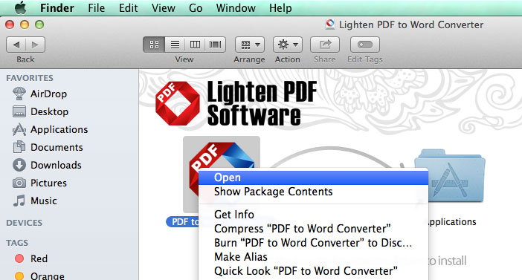Image resolution: width=522 pixels, height=280 pixels.
Task: Choose Open in the context menu
Action: tap(313, 178)
